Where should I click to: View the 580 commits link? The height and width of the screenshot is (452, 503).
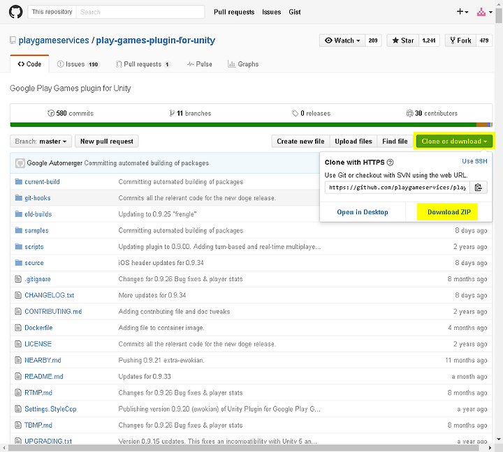71,114
